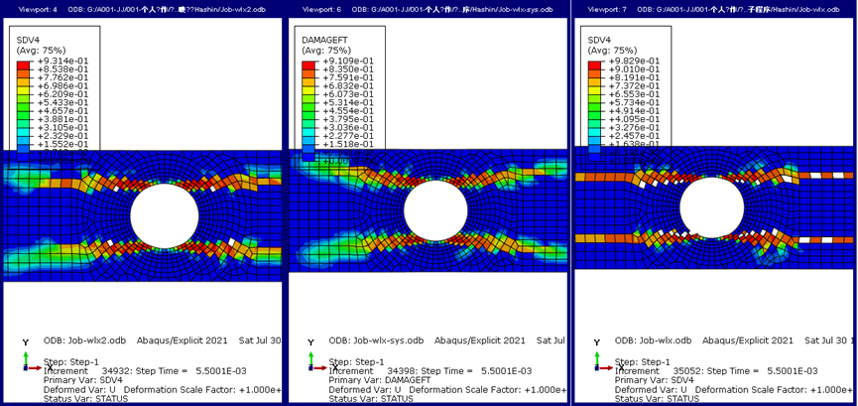858x406 pixels.
Task: Click legend value +8.350e-01
Action: tap(347, 69)
